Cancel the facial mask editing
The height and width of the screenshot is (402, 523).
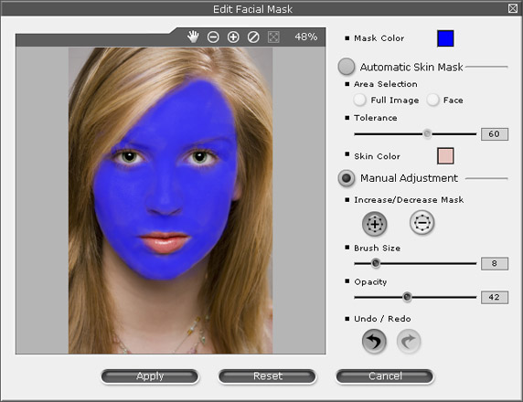[x=385, y=376]
